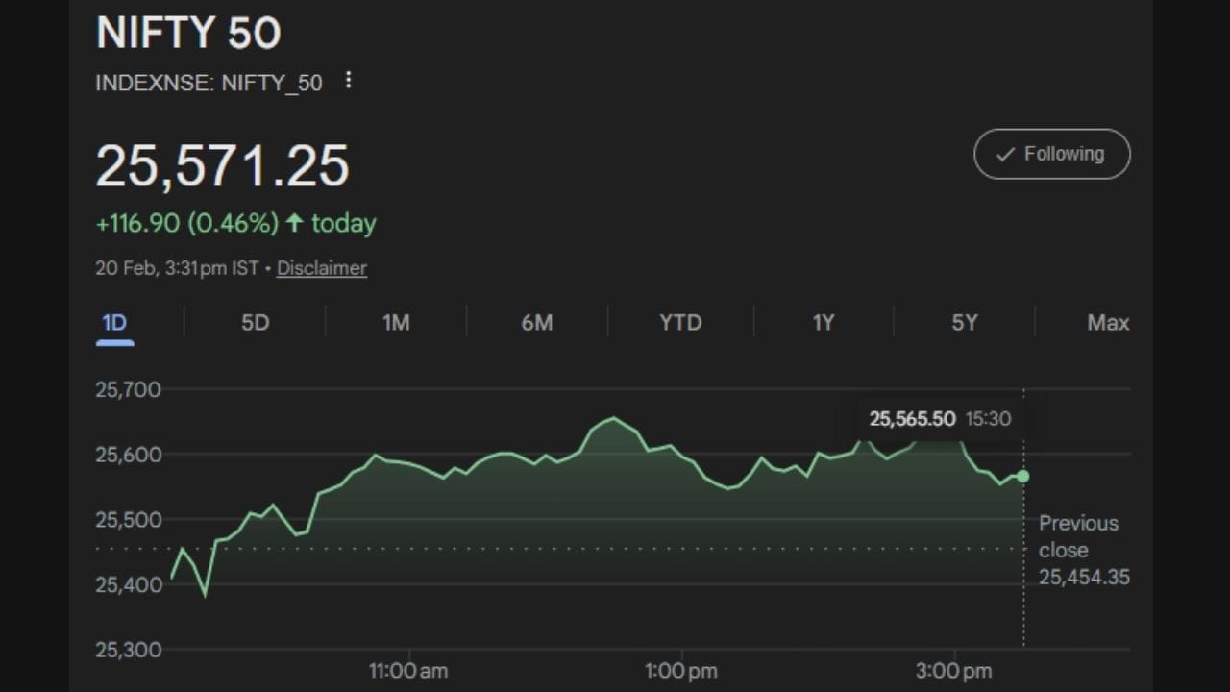Select the green data point on chart

click(1023, 475)
